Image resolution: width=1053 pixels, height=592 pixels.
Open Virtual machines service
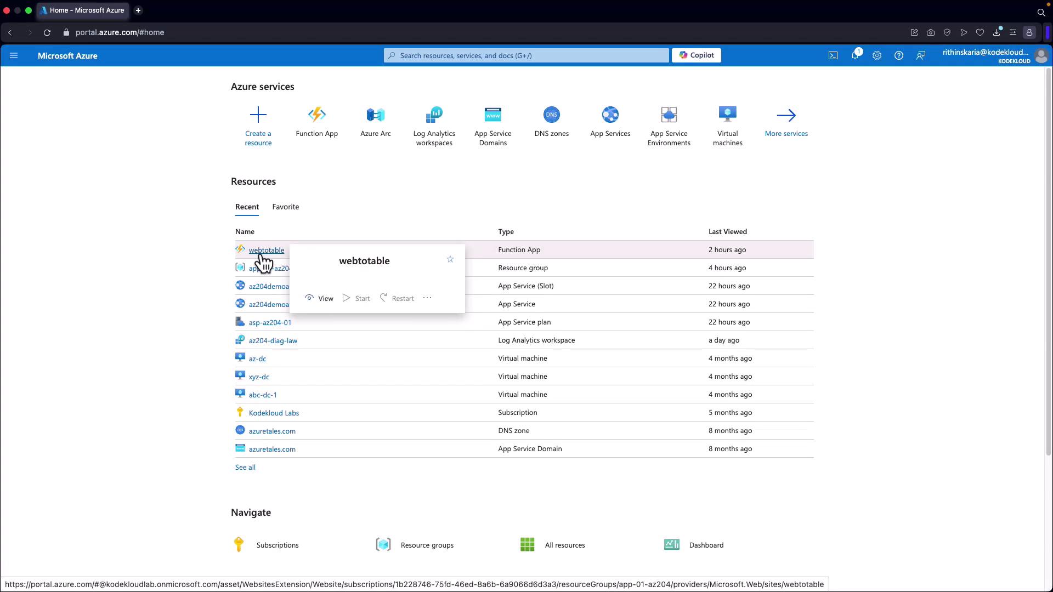pos(727,115)
